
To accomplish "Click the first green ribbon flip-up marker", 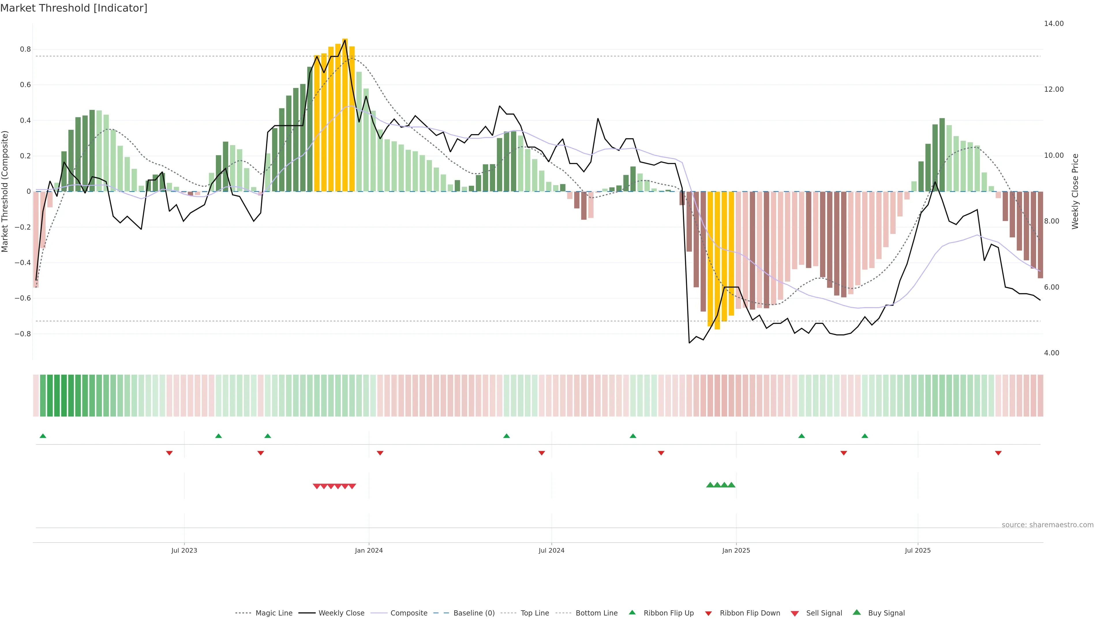I will (x=43, y=436).
